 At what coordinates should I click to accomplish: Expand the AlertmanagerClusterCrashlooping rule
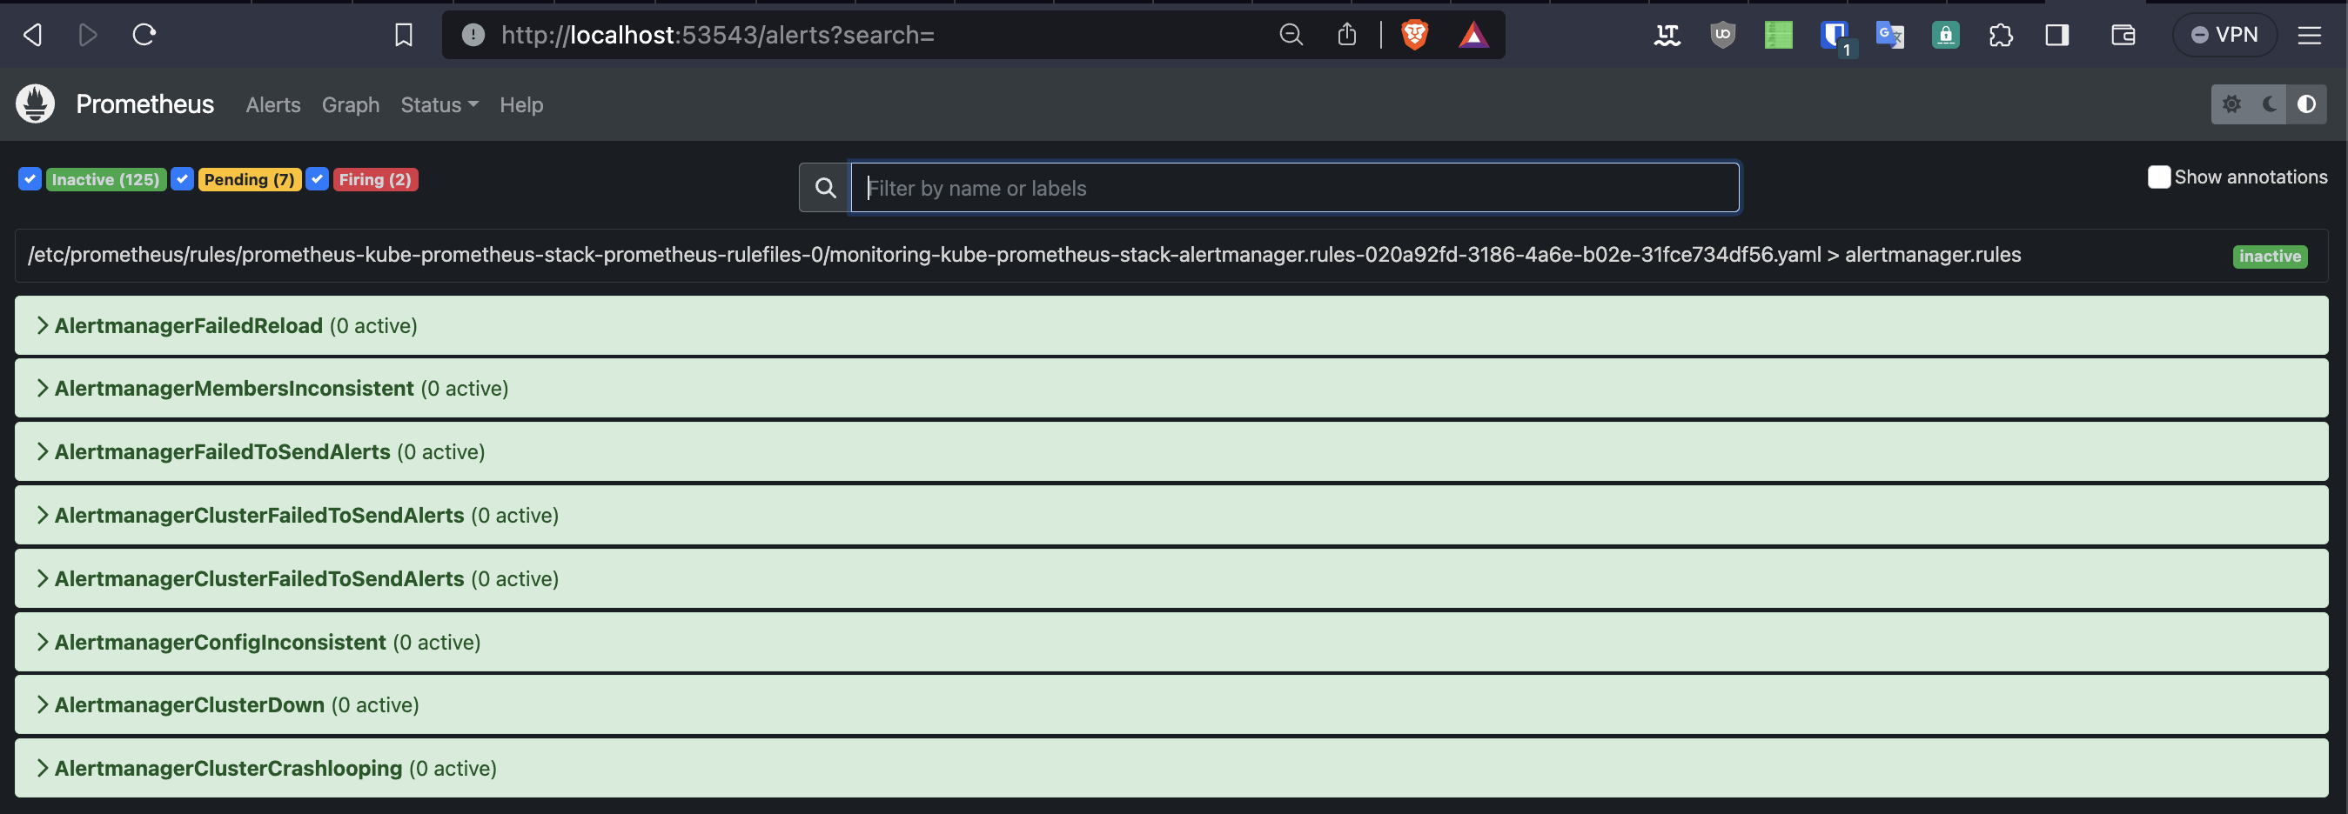coord(1171,769)
